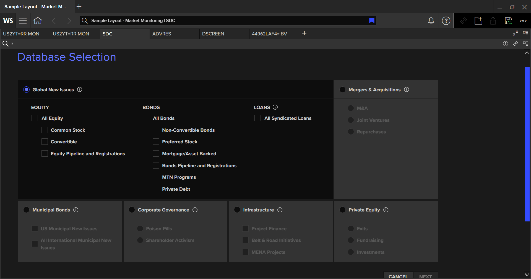Click the CANCEL button

click(x=398, y=276)
